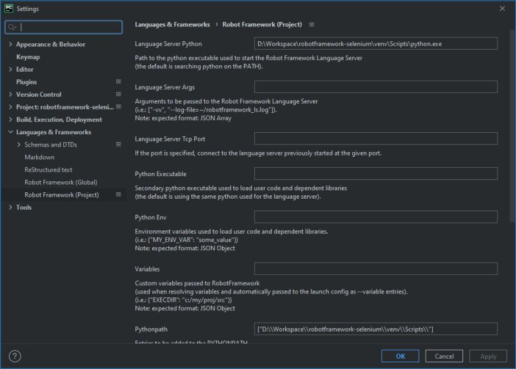Close the Settings dialog with the X
This screenshot has height=369, width=516.
tap(502, 8)
